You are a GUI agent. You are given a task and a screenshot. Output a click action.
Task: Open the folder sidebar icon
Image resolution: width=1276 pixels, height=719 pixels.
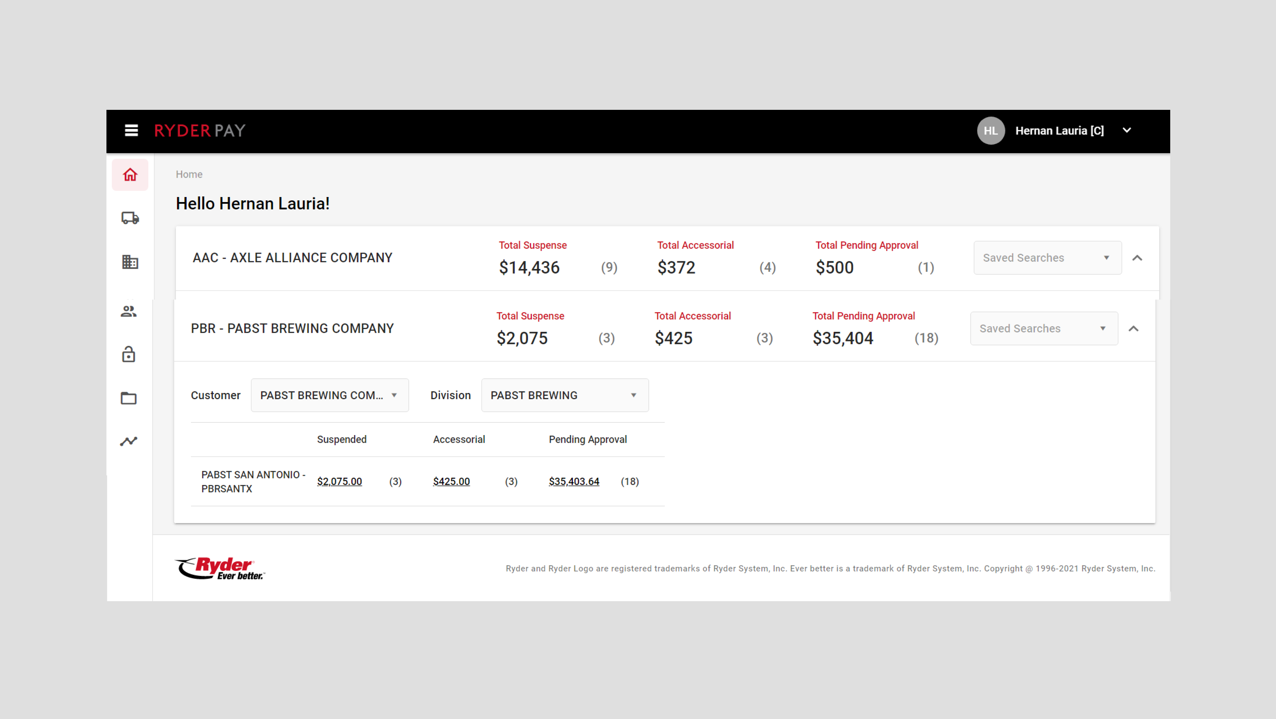(129, 398)
